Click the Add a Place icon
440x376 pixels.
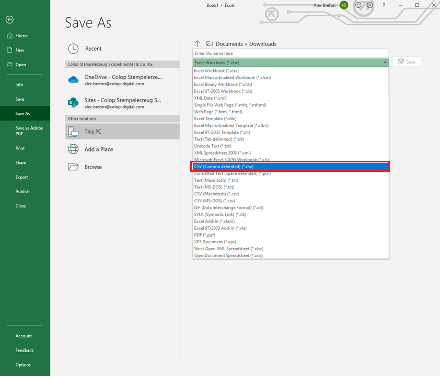tap(73, 149)
